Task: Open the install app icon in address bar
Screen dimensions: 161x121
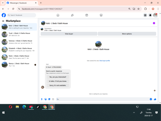Action: 134,9
